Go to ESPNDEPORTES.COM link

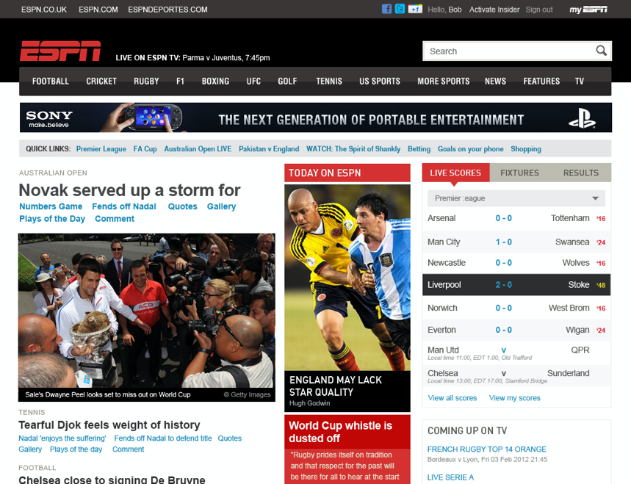(167, 10)
